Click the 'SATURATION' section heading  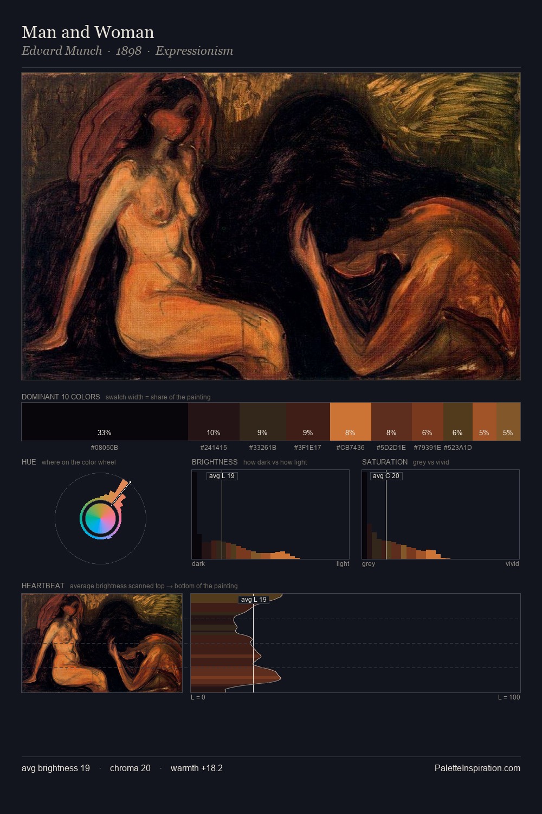[x=385, y=462]
